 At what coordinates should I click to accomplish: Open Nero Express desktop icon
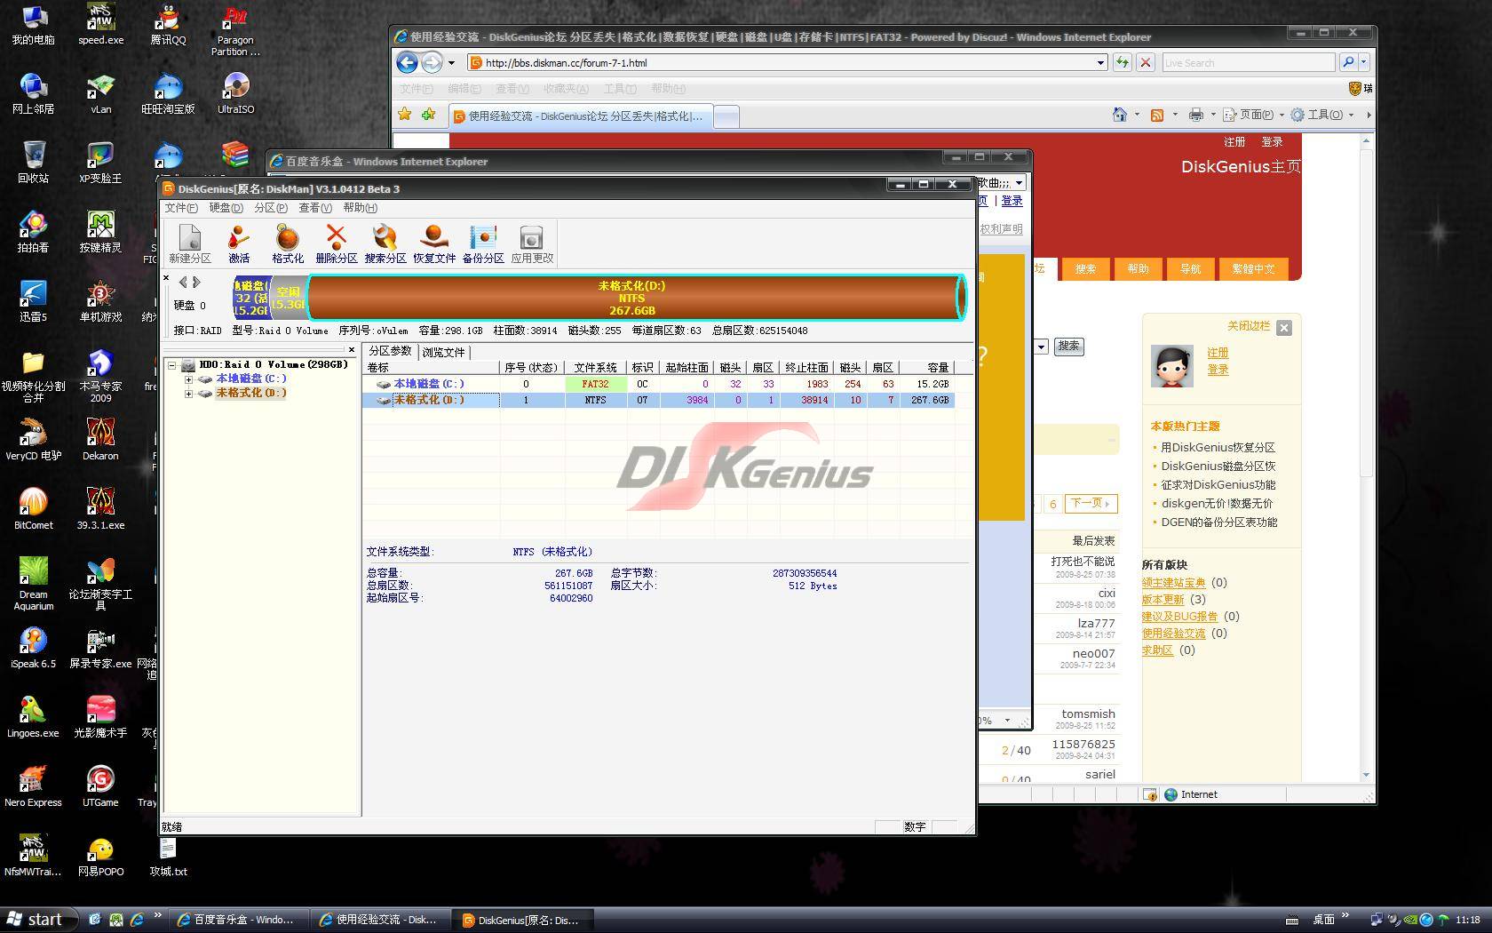pos(33,786)
